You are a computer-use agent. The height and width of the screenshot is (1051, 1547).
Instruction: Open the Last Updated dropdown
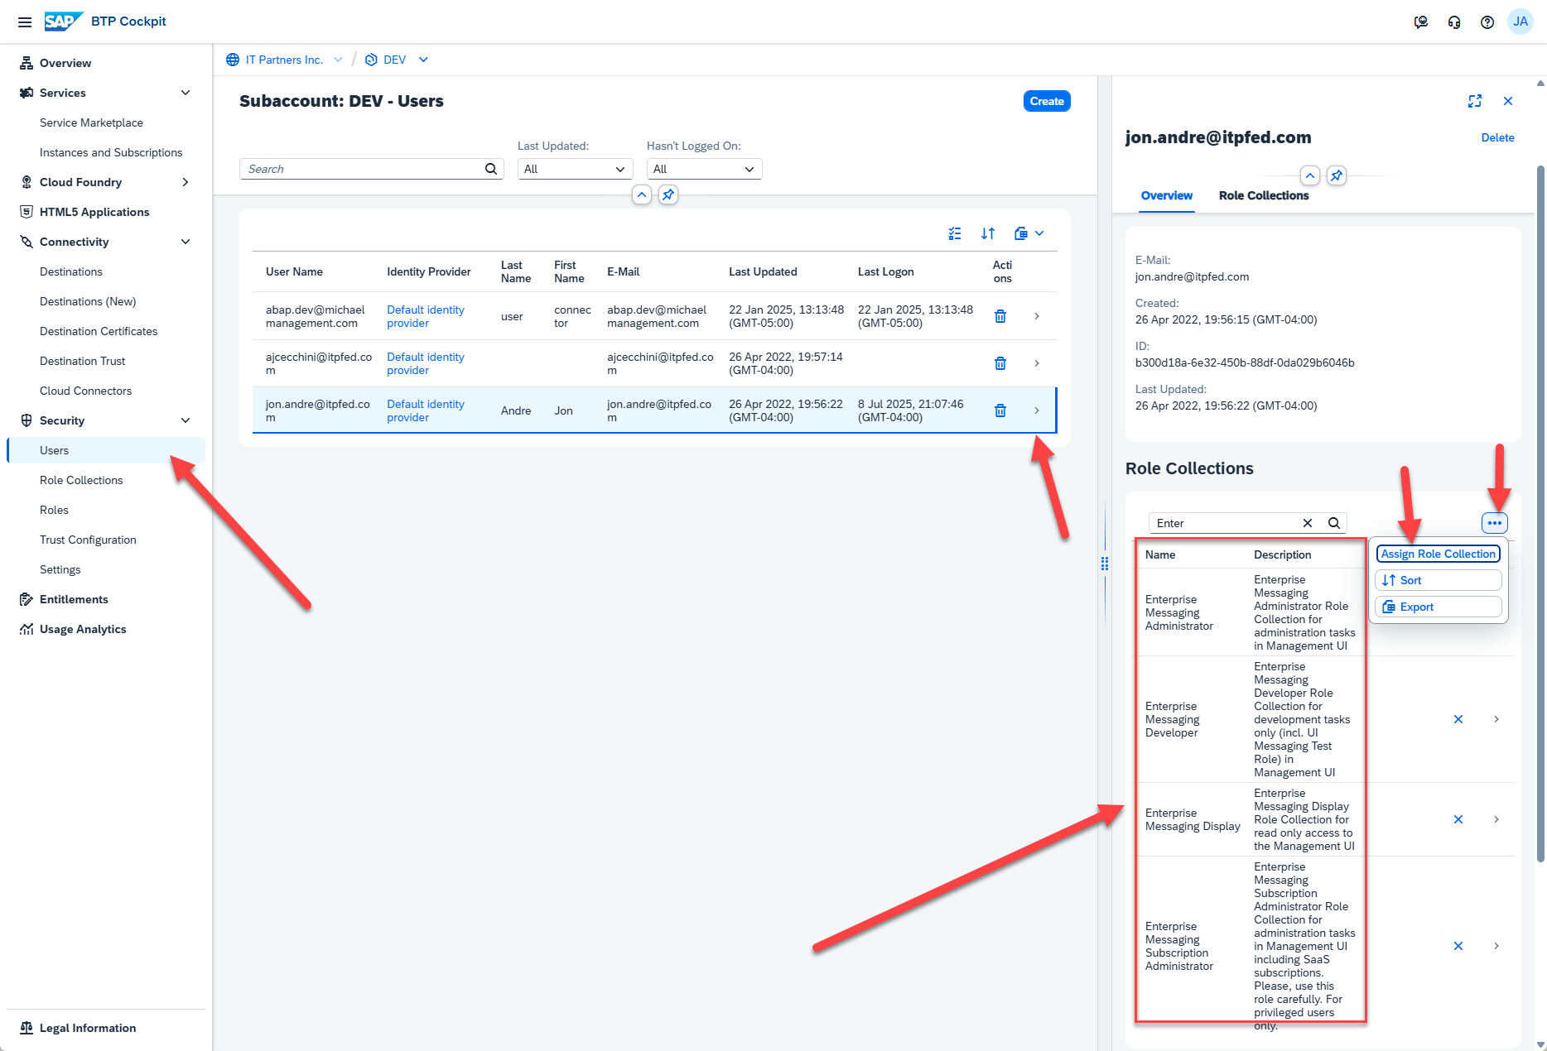(575, 169)
